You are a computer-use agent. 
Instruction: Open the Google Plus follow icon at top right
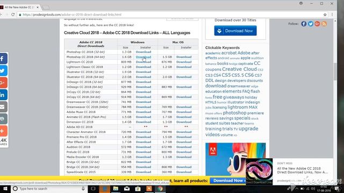pyautogui.click(x=317, y=24)
